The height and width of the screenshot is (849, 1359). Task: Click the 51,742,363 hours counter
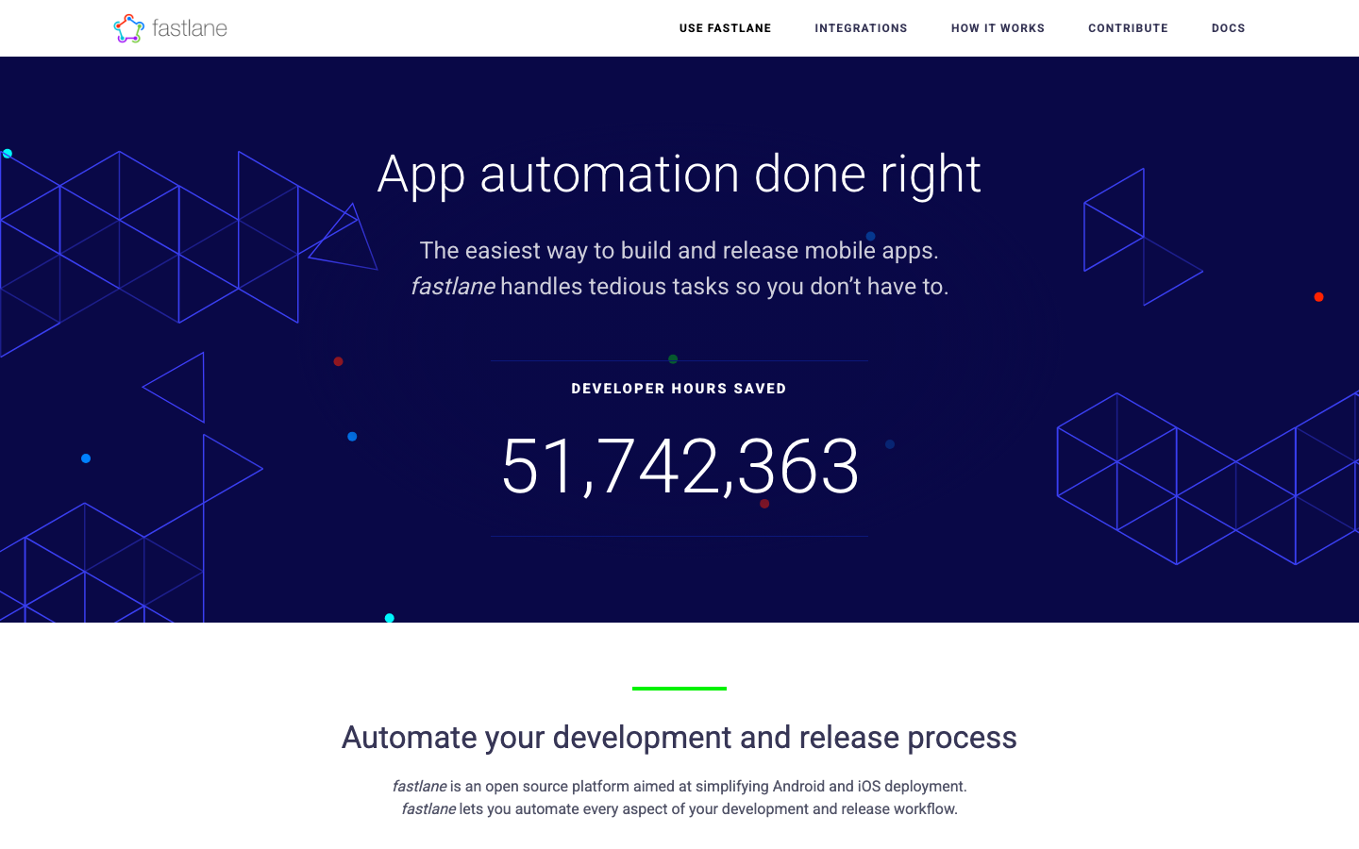(x=679, y=466)
